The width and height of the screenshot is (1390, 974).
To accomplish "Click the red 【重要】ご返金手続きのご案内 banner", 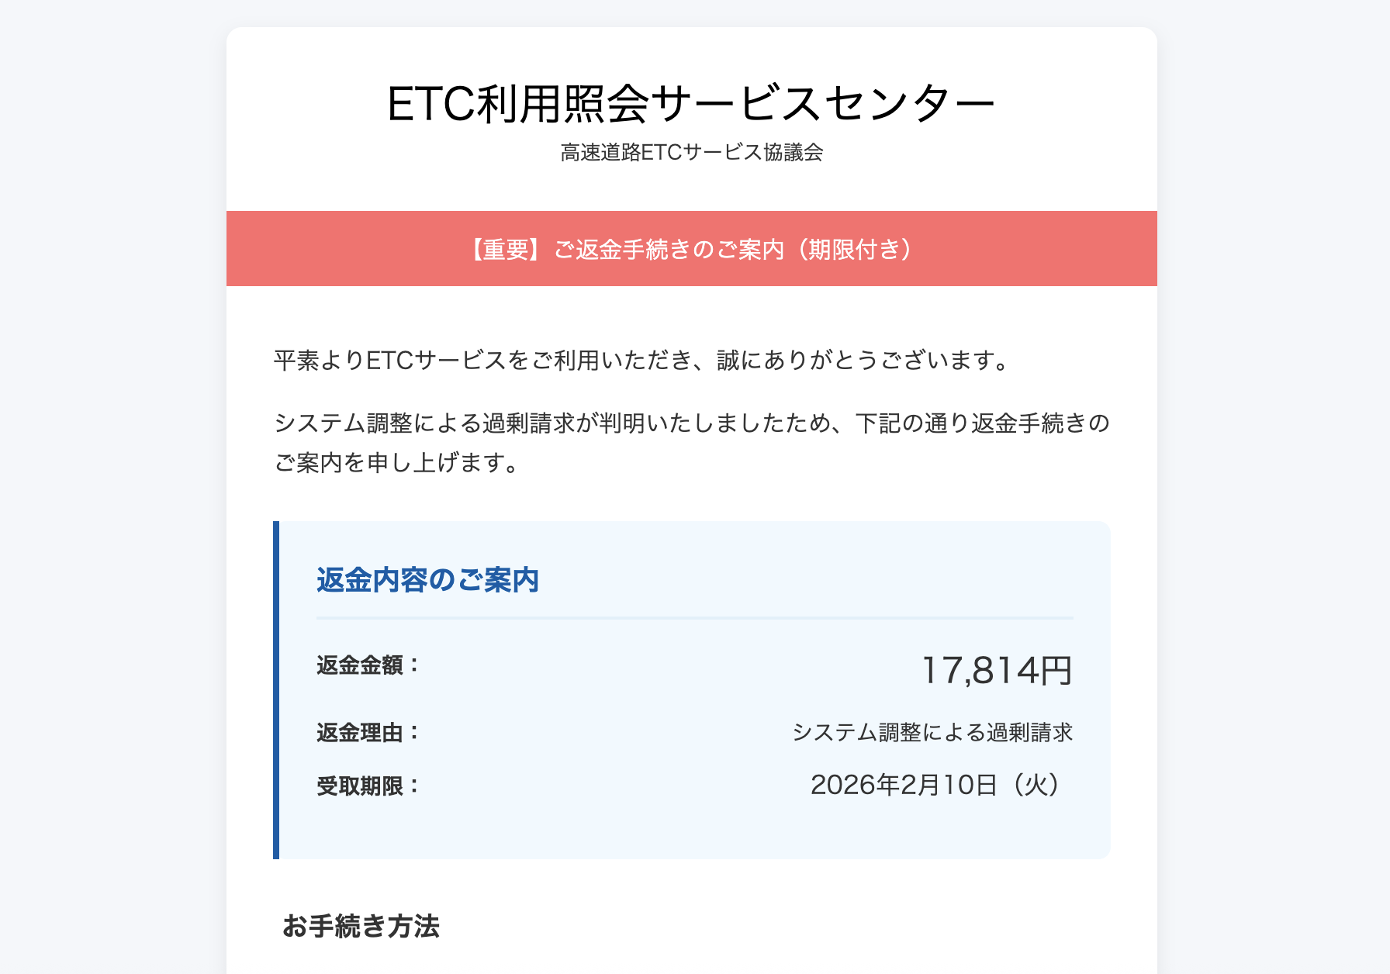I will coord(691,249).
